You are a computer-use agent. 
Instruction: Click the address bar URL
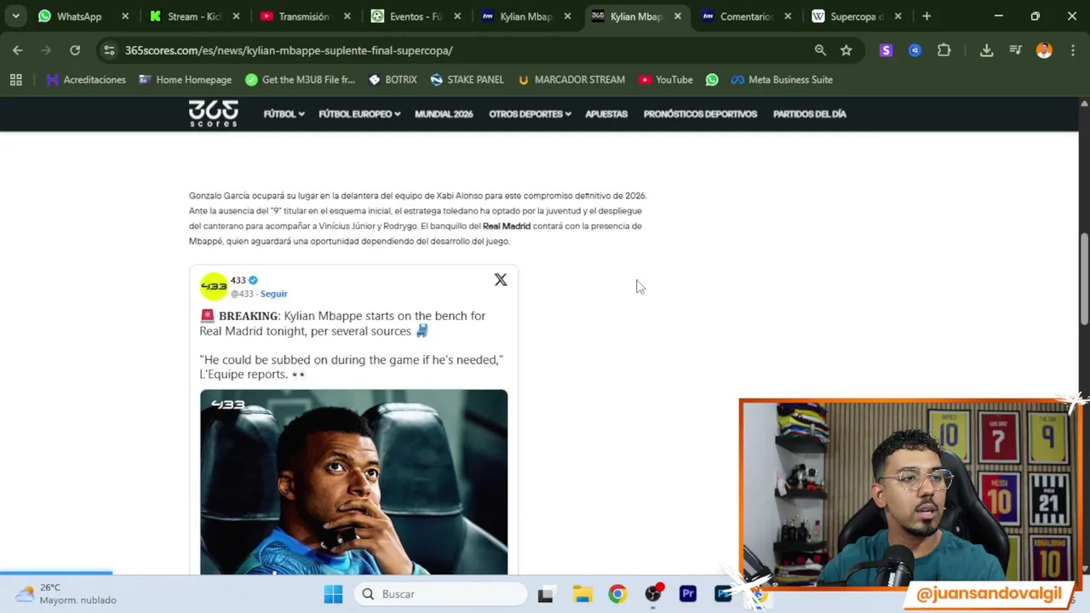coord(289,50)
